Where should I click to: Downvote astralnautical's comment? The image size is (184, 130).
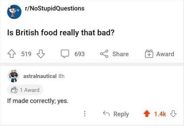tap(173, 114)
